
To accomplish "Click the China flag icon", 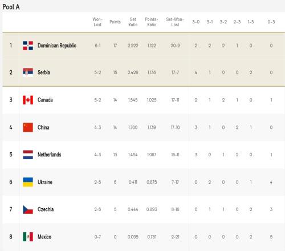I will [x=28, y=127].
